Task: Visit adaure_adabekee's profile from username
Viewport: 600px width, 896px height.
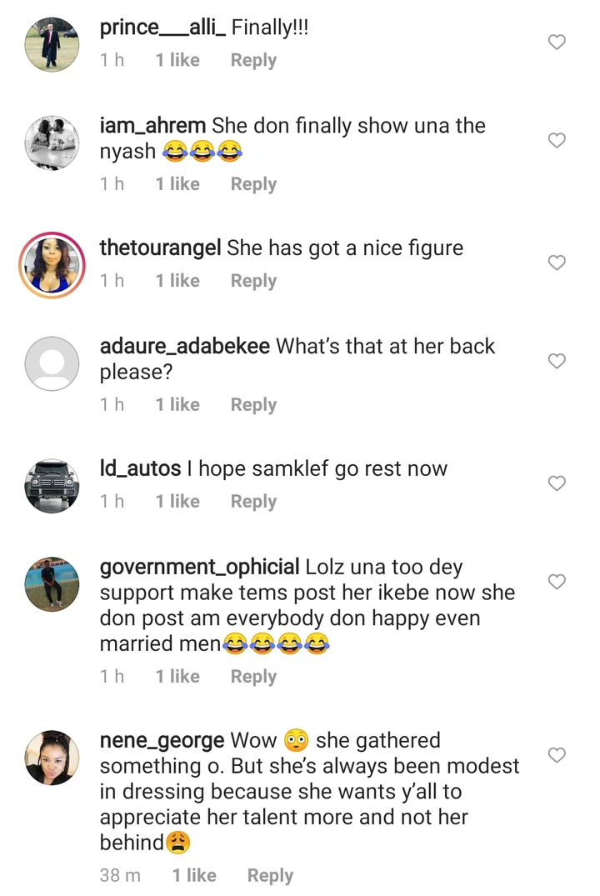Action: [x=184, y=347]
